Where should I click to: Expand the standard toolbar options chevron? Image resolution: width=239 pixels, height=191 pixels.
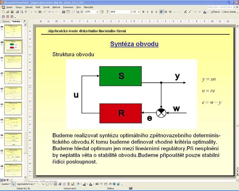107,12
